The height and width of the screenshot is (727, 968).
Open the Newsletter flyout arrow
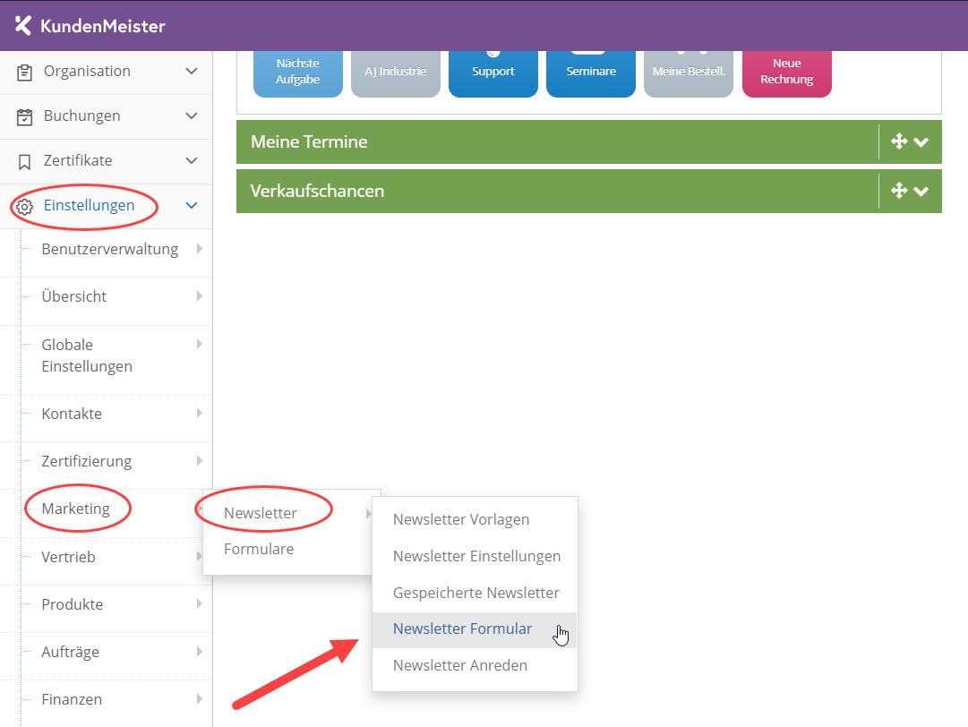369,514
